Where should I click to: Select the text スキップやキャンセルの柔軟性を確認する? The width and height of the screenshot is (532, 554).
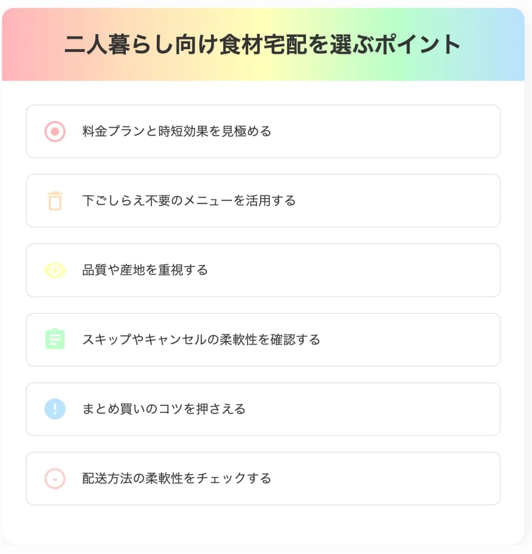point(201,340)
